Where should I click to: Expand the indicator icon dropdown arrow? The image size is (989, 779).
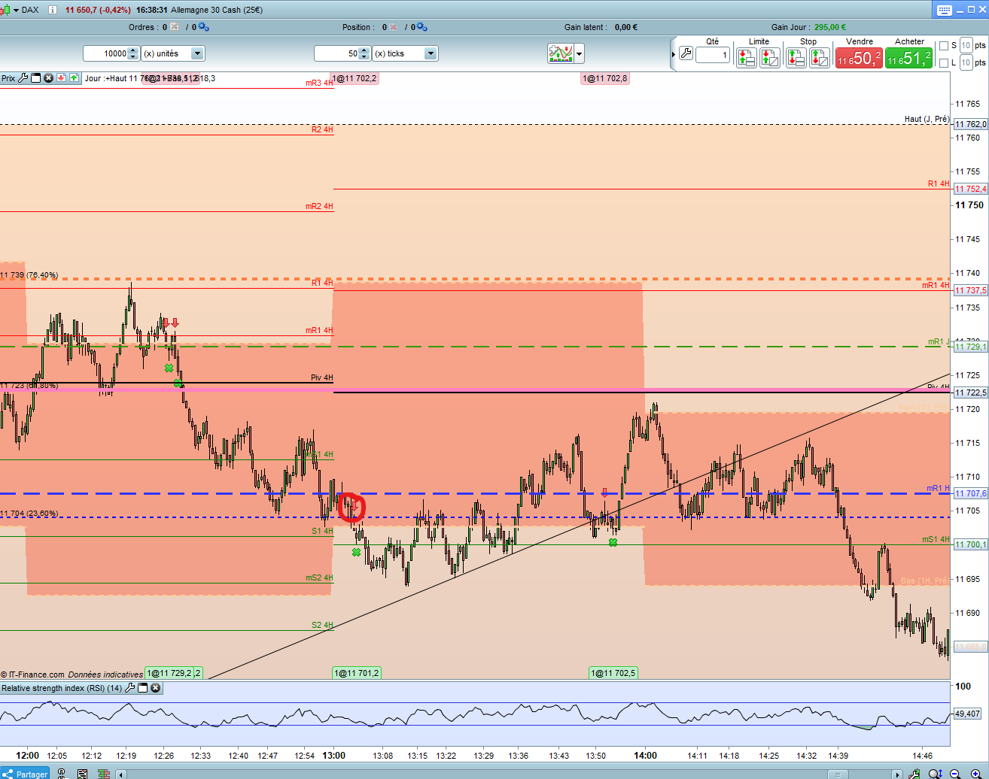point(579,53)
